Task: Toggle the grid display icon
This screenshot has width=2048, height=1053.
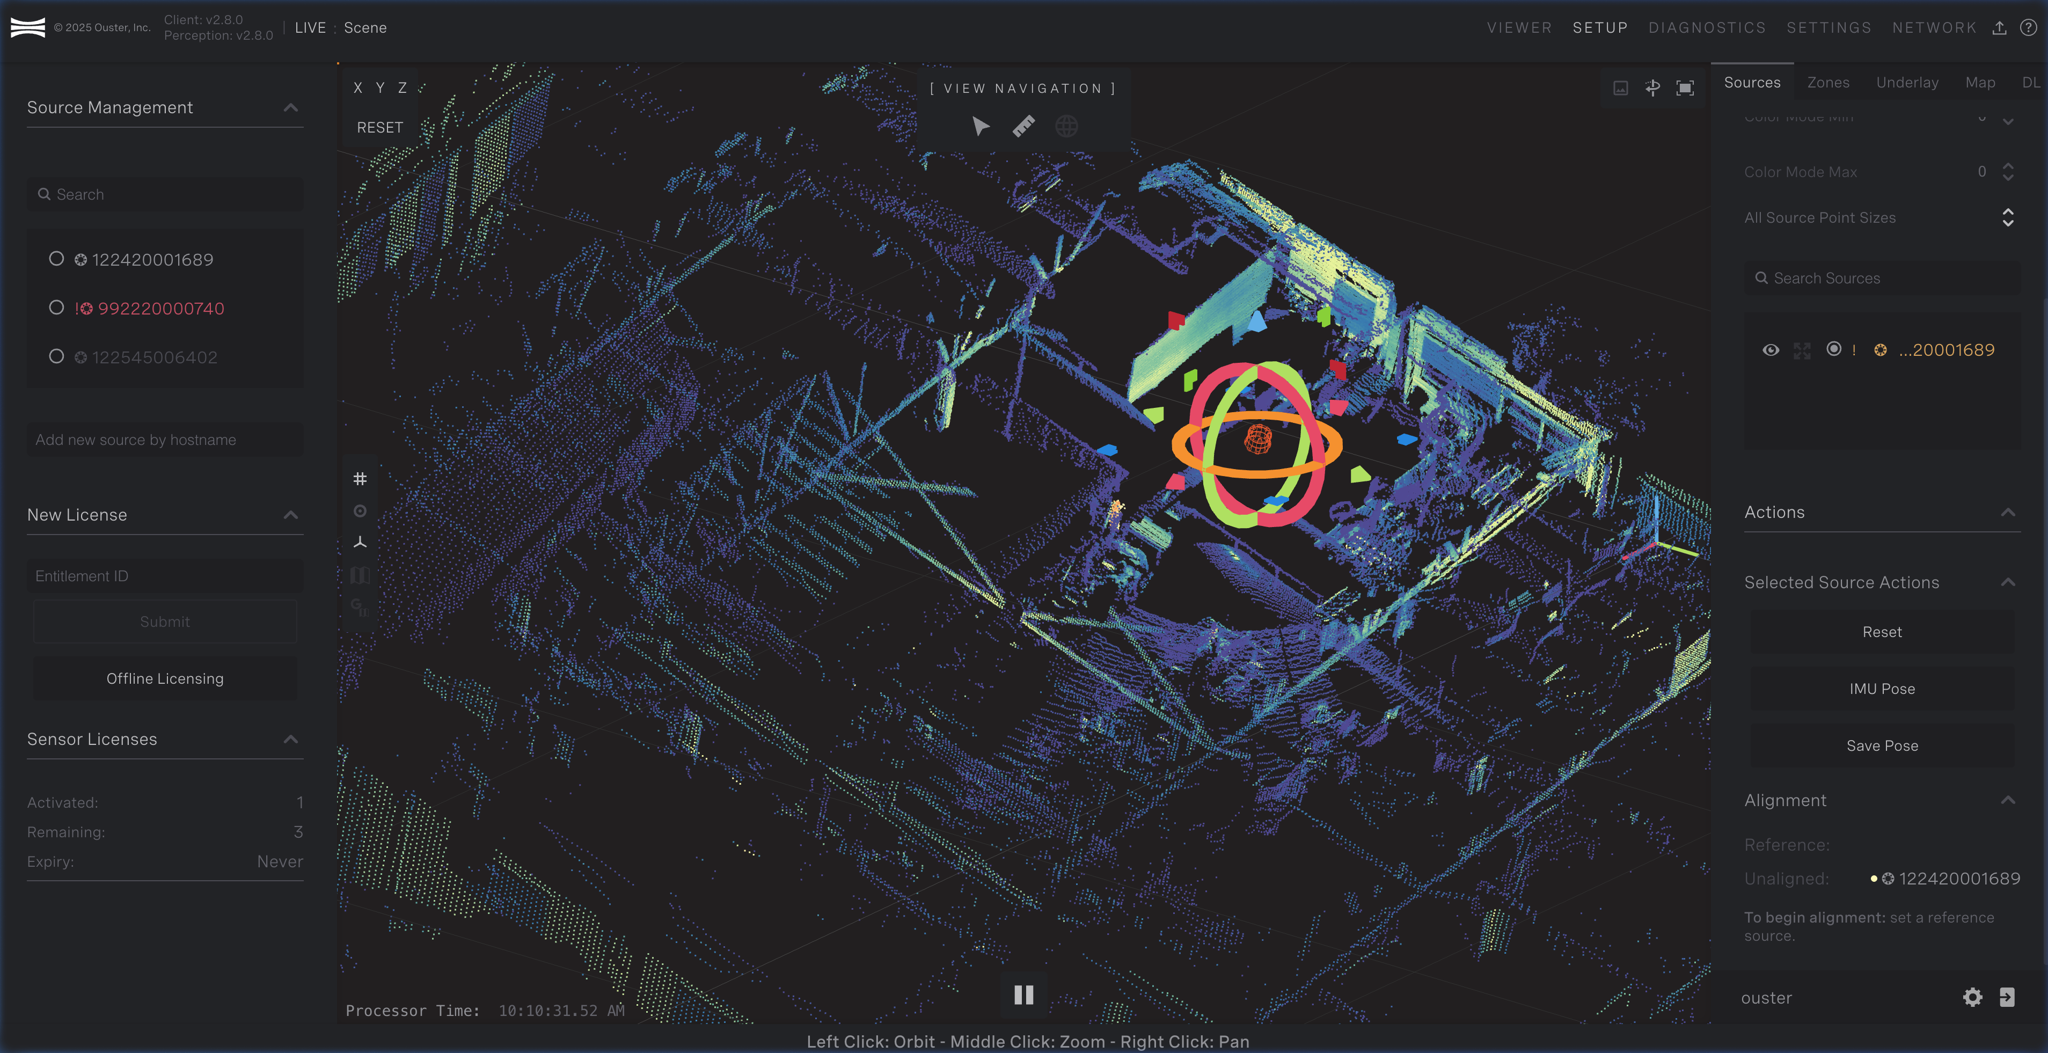Action: click(x=360, y=479)
